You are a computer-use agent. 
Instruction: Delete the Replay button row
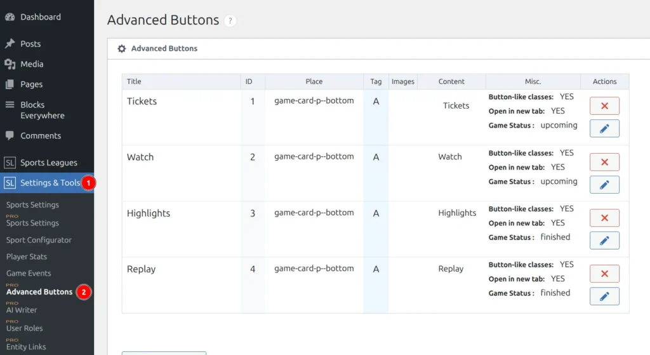(x=604, y=274)
